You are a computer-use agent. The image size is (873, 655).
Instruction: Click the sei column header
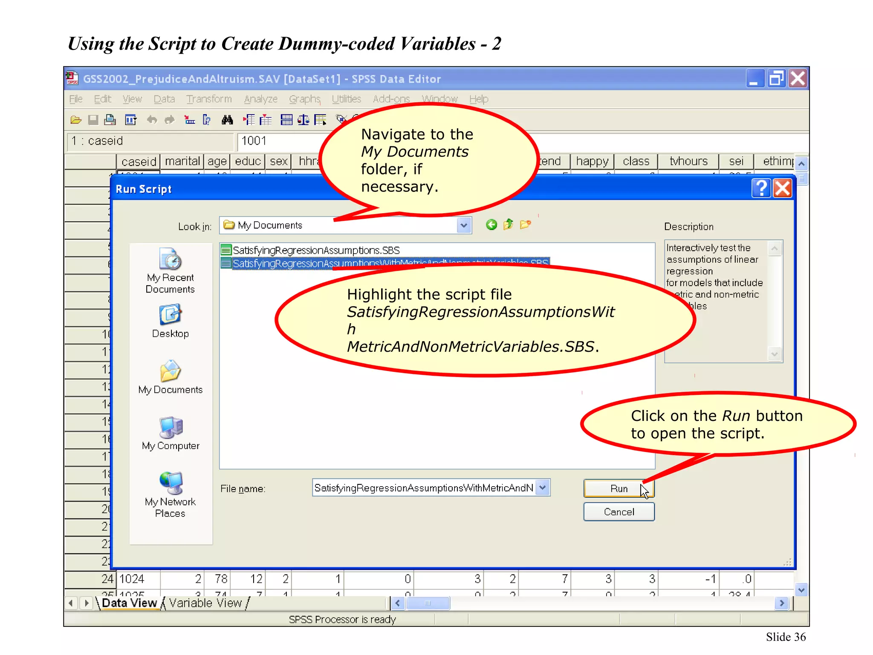pyautogui.click(x=736, y=161)
